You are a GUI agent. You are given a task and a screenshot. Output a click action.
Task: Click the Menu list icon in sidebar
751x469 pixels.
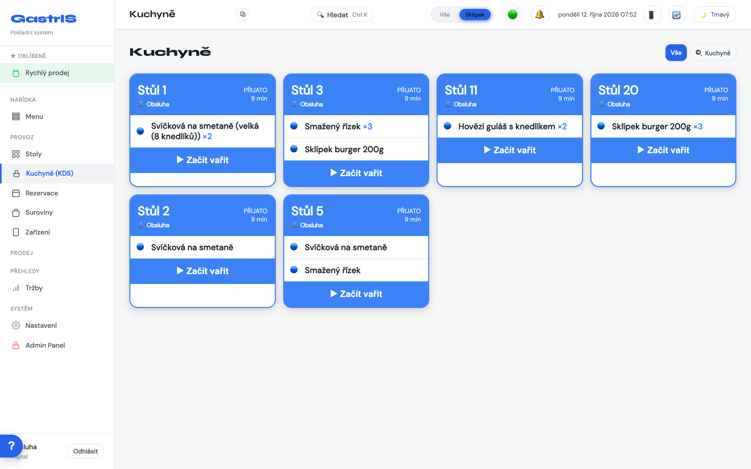[16, 117]
